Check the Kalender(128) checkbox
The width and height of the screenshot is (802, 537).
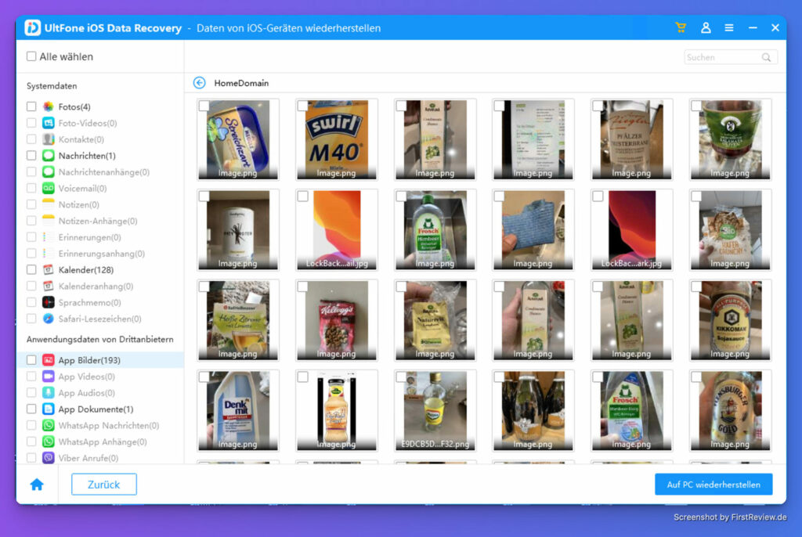(x=31, y=269)
